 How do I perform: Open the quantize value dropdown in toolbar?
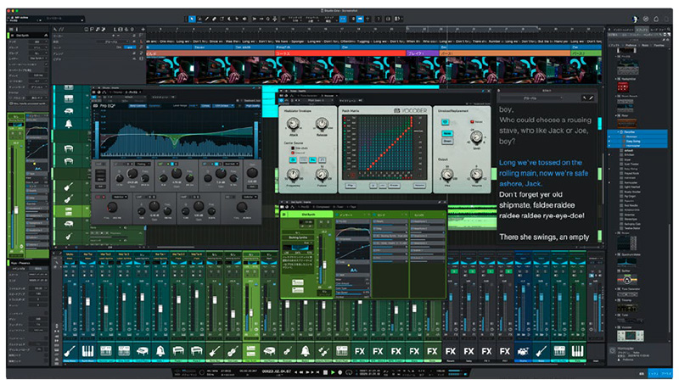pos(295,19)
